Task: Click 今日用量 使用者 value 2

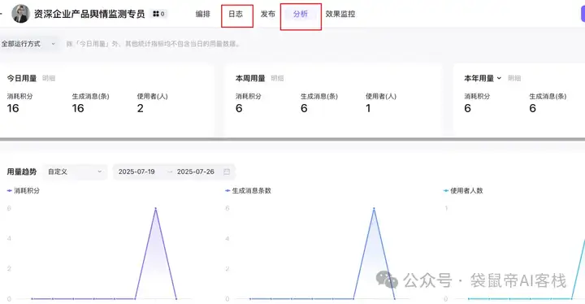Action: coord(141,108)
